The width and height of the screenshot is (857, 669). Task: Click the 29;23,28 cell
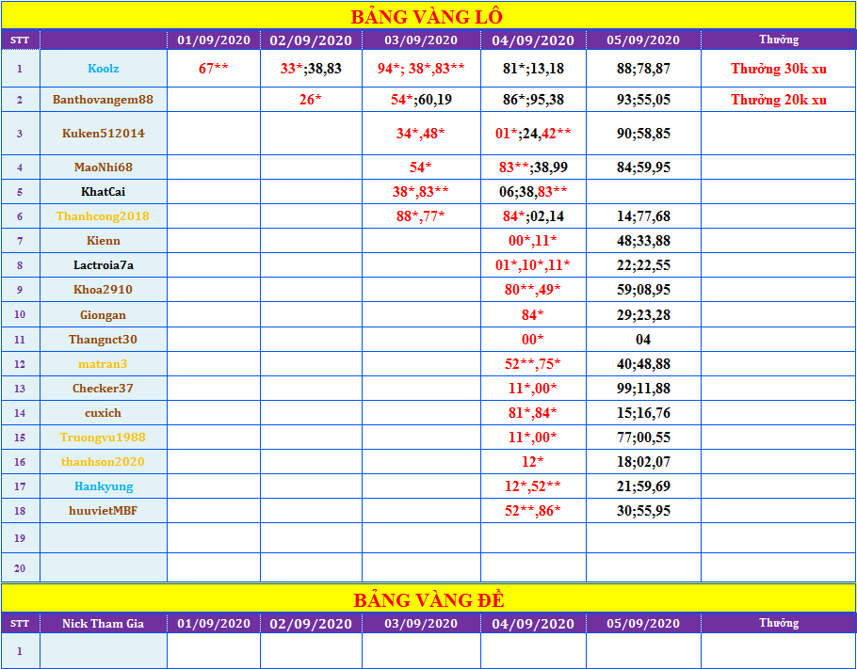(x=643, y=314)
